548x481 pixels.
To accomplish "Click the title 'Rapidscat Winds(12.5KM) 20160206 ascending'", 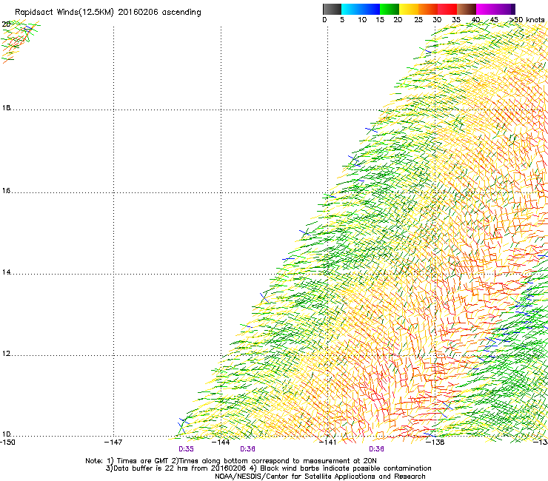I will click(108, 13).
